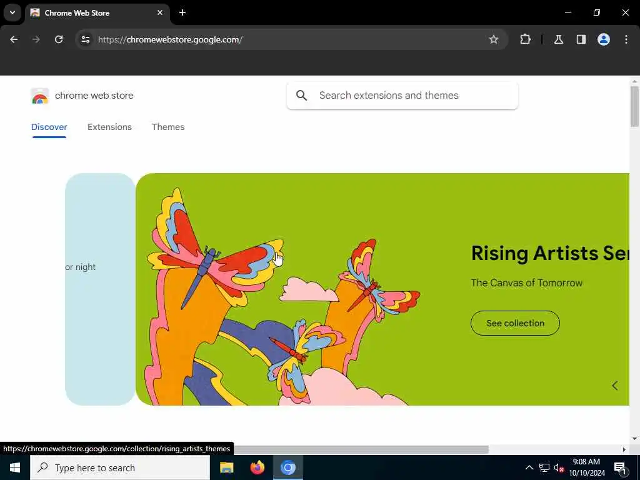Open Chrome three-dot menu
The width and height of the screenshot is (640, 480).
[x=626, y=39]
